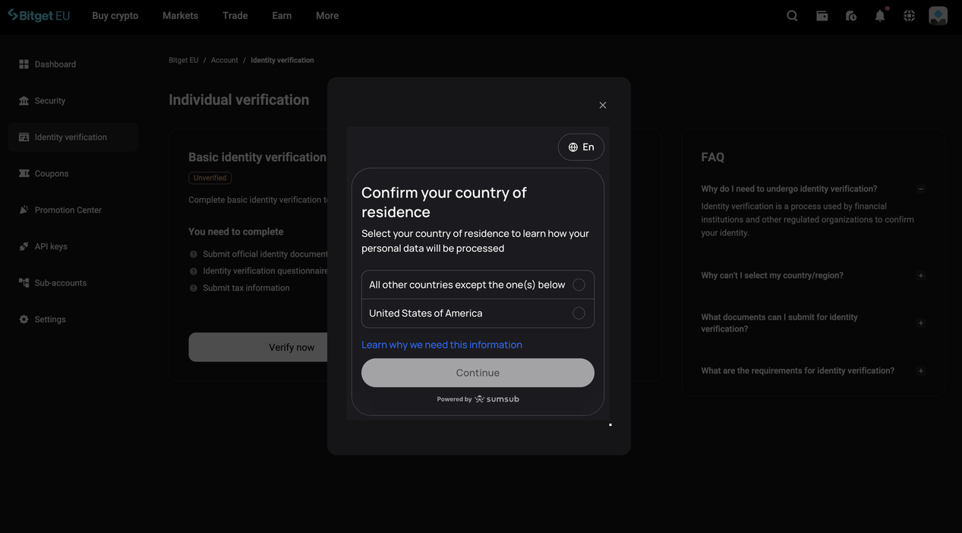Expand What documents can I submit question
Viewport: 962px width, 533px height.
coord(921,323)
